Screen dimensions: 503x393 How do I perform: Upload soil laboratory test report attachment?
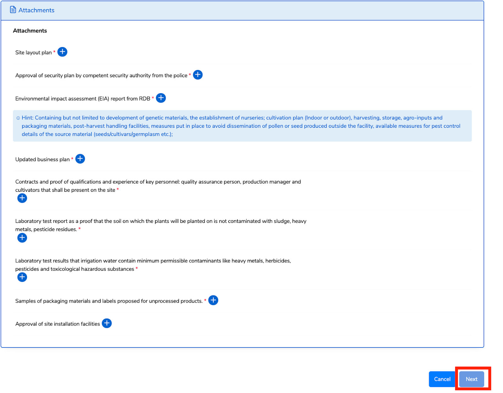(x=22, y=238)
